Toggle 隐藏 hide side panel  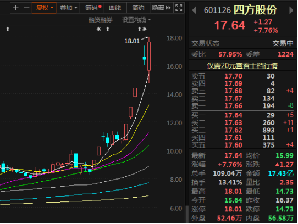tap(161, 8)
